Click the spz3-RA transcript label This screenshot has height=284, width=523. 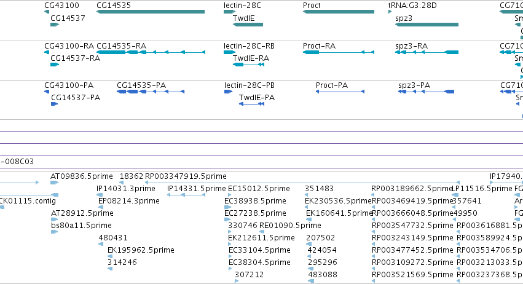412,45
